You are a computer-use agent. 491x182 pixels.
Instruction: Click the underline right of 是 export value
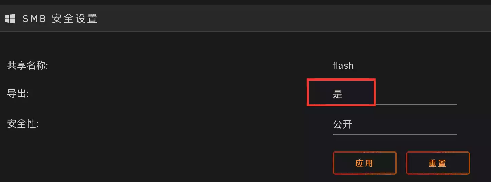tap(416, 104)
